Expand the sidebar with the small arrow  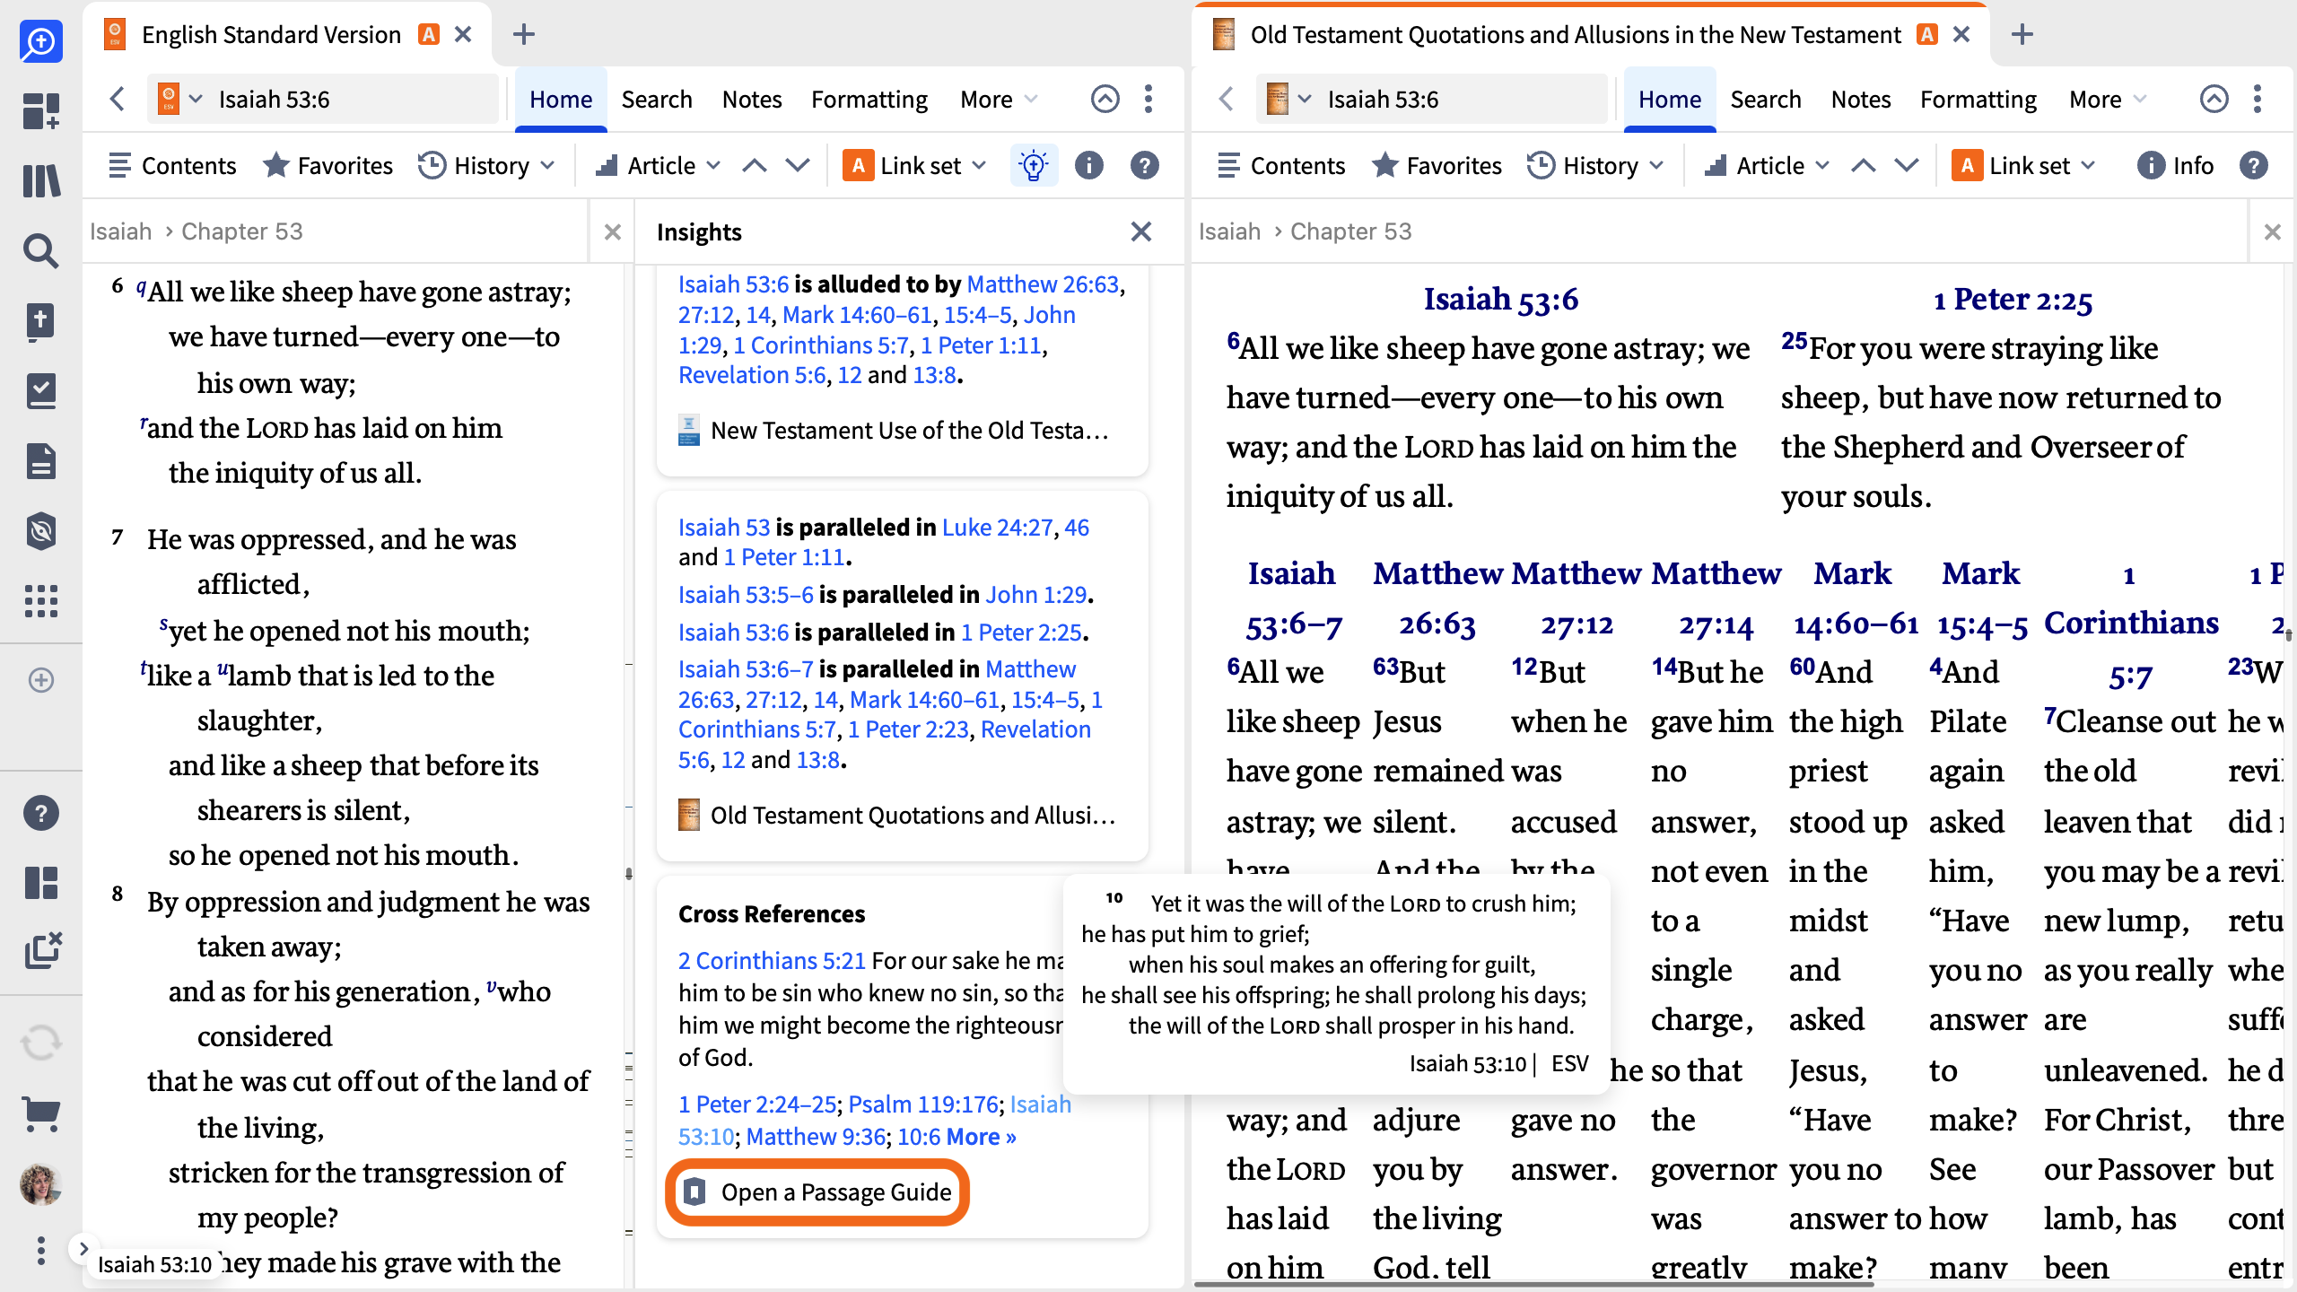coord(83,1248)
